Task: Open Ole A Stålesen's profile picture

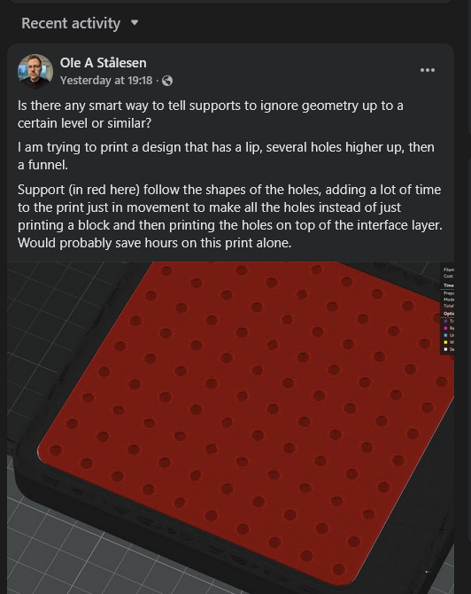Action: 35,71
